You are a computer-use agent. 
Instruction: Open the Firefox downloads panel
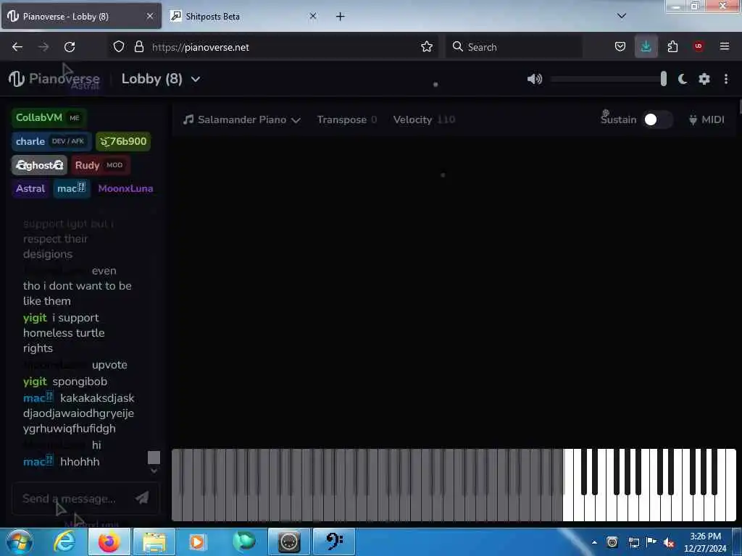click(646, 47)
